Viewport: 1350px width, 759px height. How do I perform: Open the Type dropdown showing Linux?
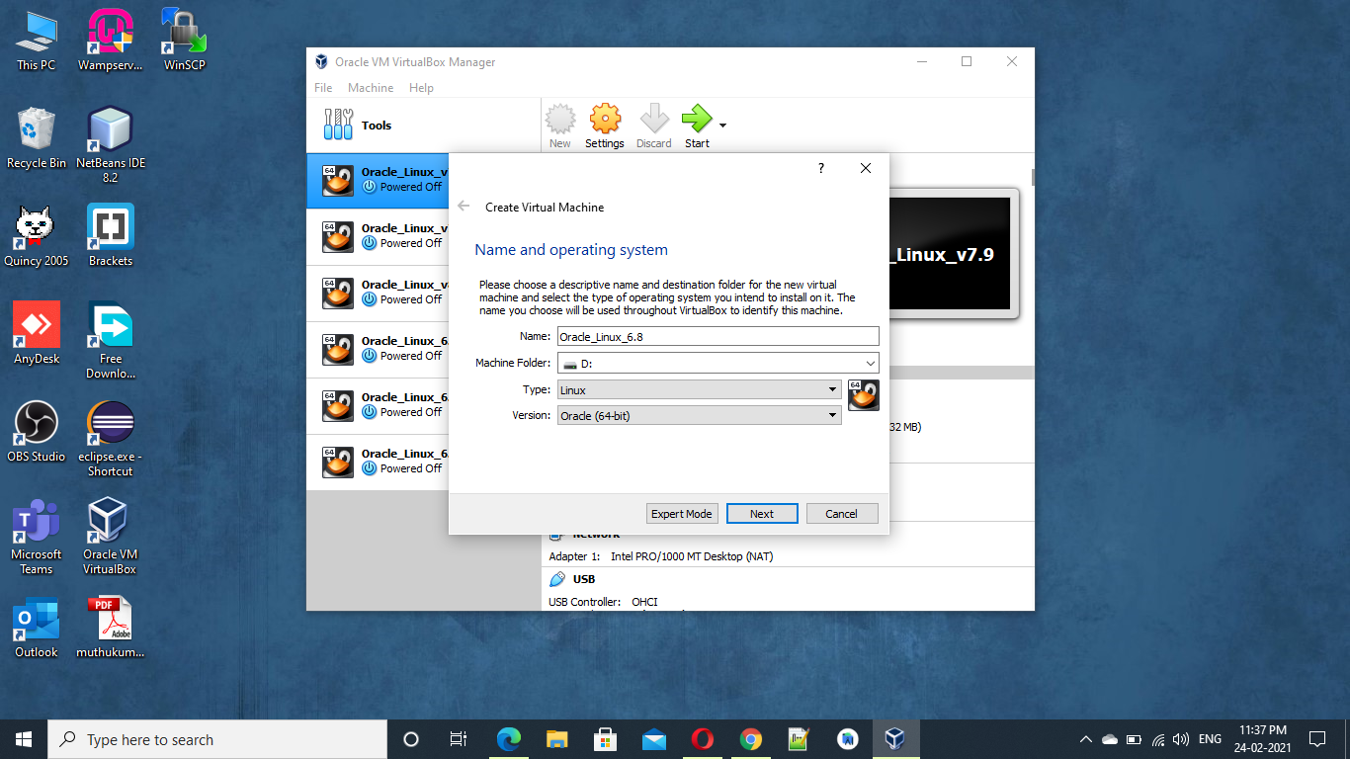(x=700, y=389)
